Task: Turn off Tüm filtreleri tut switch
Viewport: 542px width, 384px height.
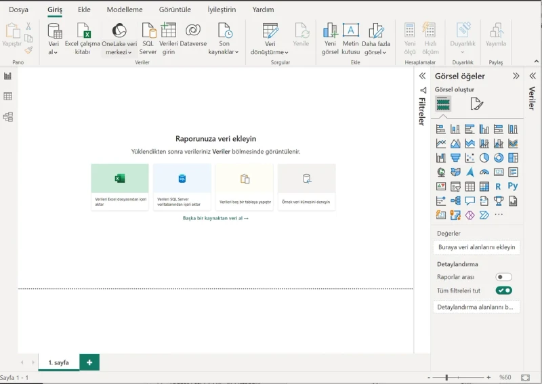Action: 503,291
